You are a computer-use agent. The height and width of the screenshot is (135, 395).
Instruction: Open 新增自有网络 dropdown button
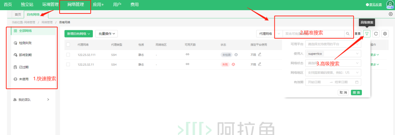[79, 33]
